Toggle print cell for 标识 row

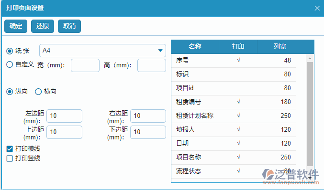coord(238,74)
